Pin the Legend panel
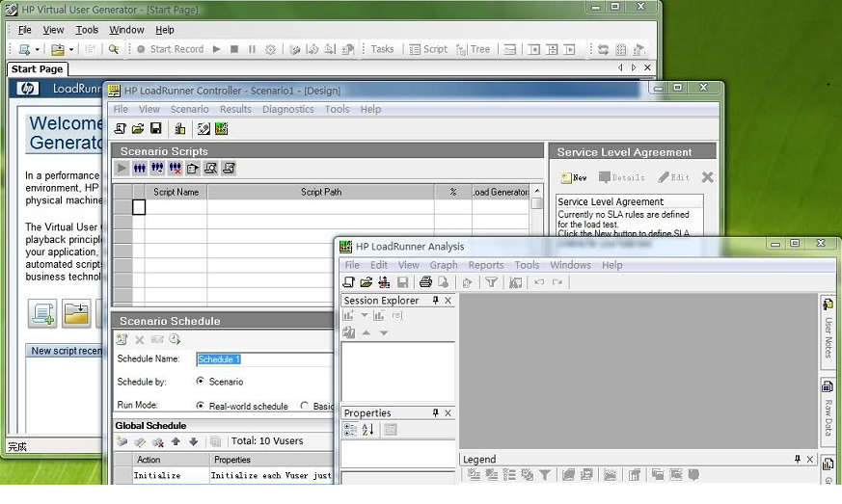Image resolution: width=842 pixels, height=504 pixels. [x=798, y=459]
